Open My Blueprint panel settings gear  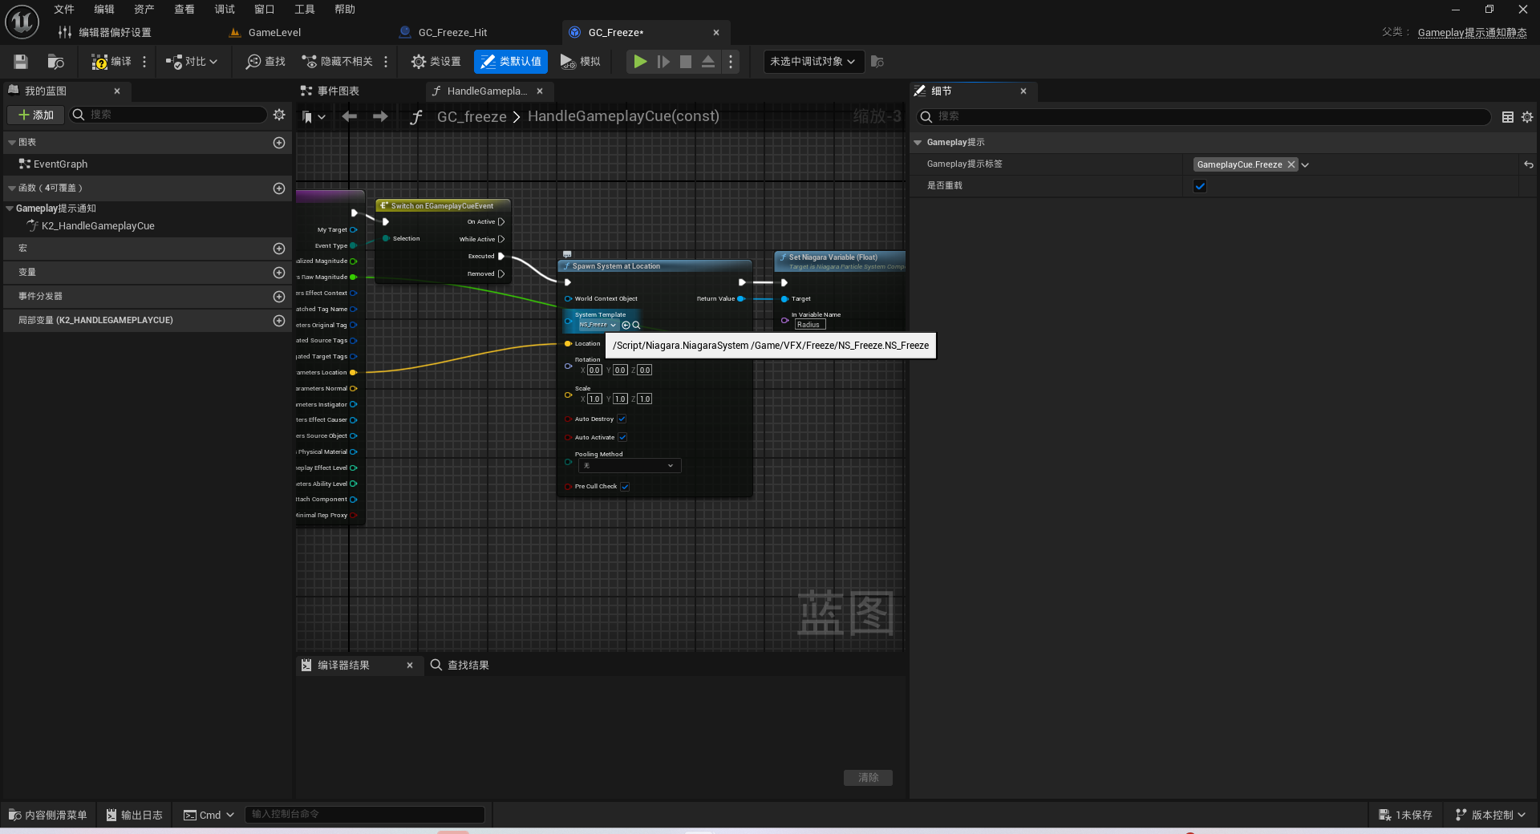tap(279, 115)
